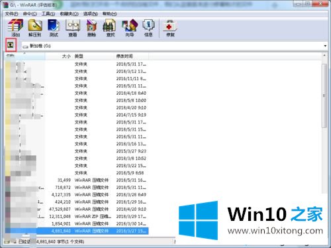Screen dimensions: 331x248
Task: Click the 2018/3/28 8:49 date cell
Action: point(131,195)
